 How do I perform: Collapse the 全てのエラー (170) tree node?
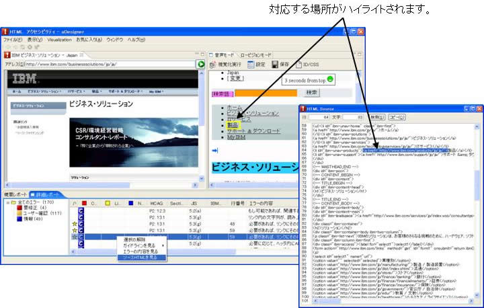[7, 202]
